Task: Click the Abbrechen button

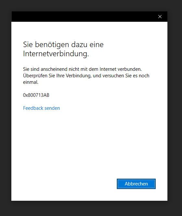Action: pyautogui.click(x=136, y=184)
